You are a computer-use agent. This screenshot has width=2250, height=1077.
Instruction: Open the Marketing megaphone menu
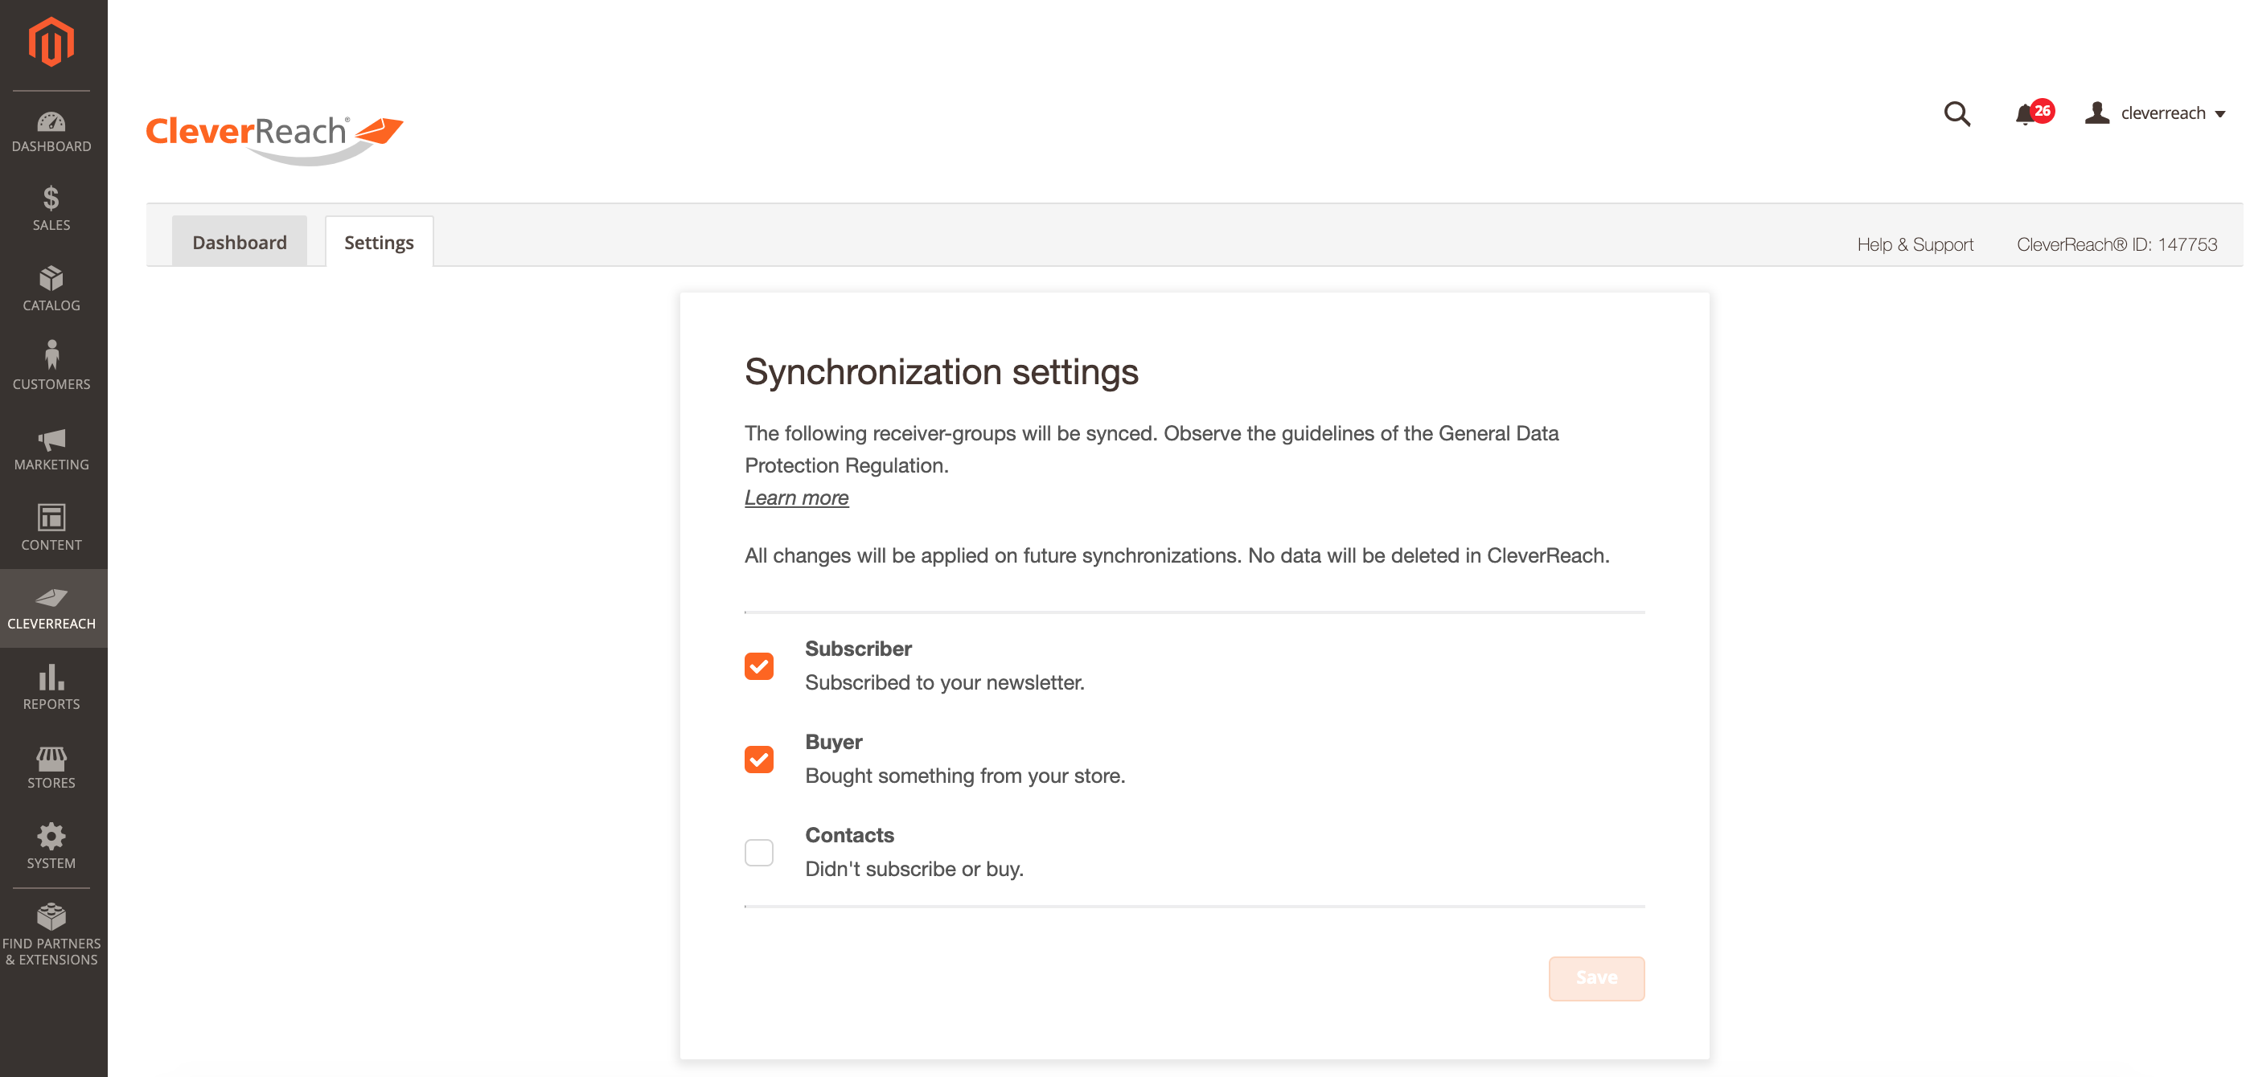coord(51,449)
